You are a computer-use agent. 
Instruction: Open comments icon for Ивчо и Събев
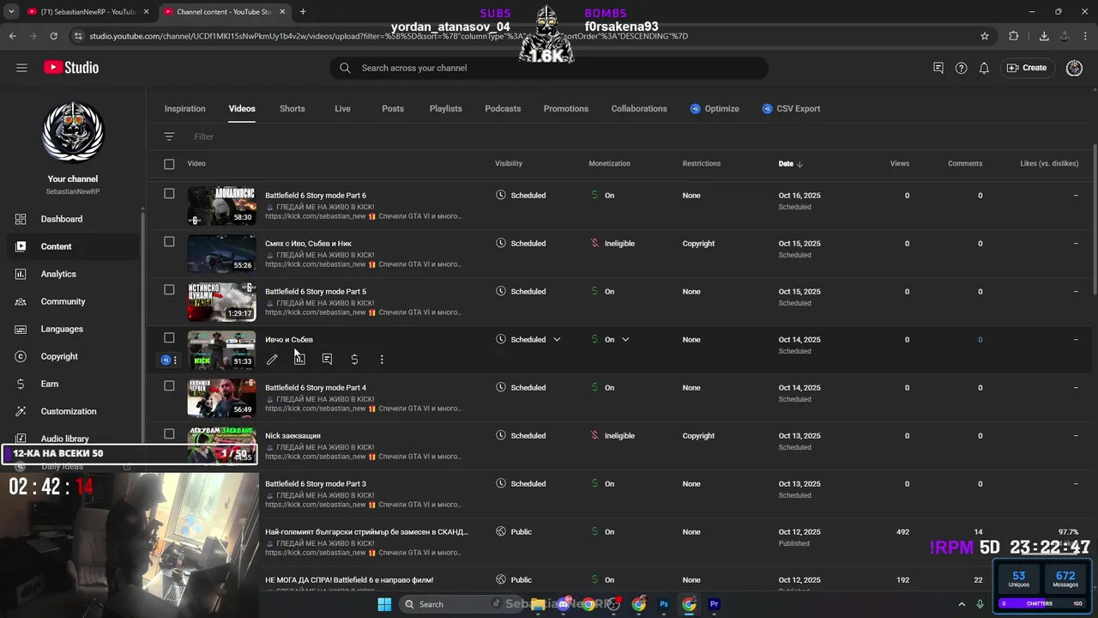(x=327, y=360)
